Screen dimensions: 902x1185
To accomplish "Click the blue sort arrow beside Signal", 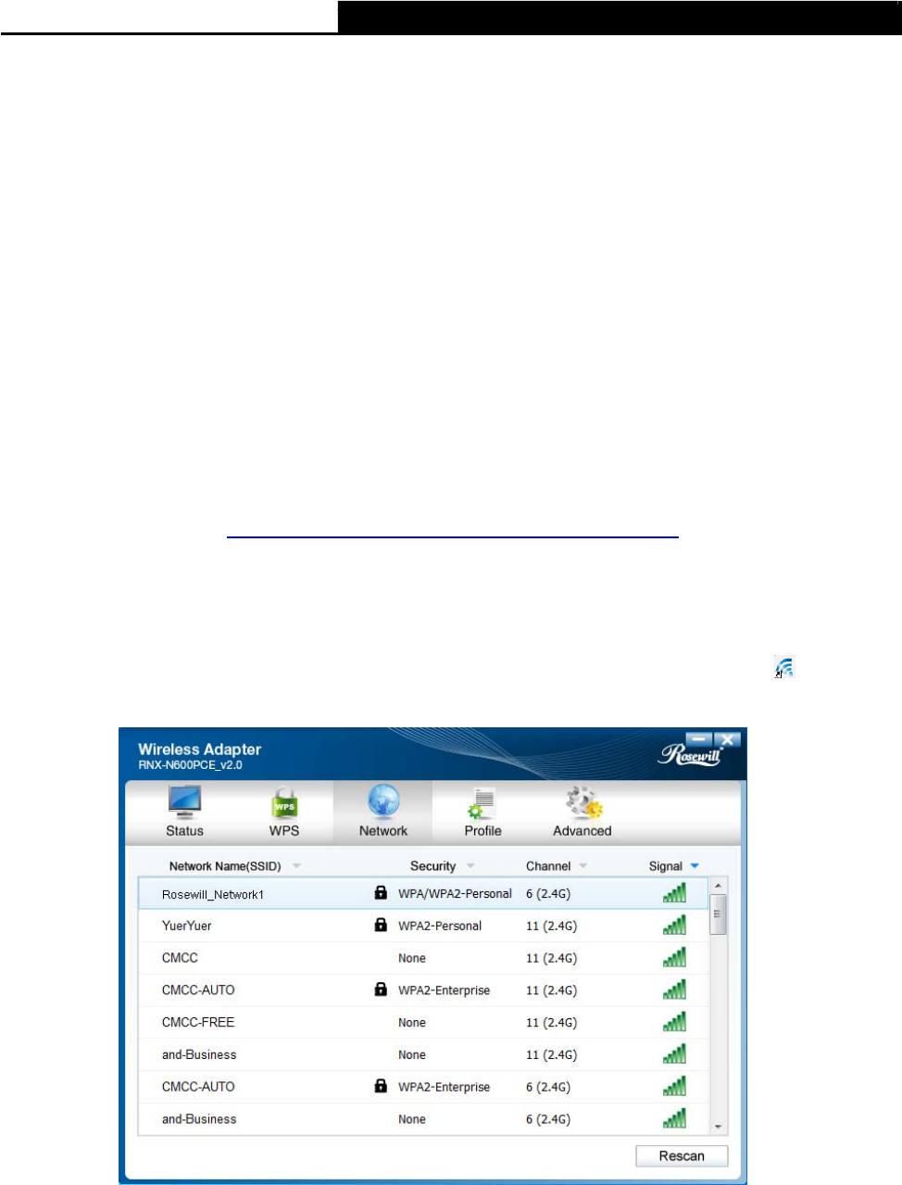I will (x=695, y=866).
